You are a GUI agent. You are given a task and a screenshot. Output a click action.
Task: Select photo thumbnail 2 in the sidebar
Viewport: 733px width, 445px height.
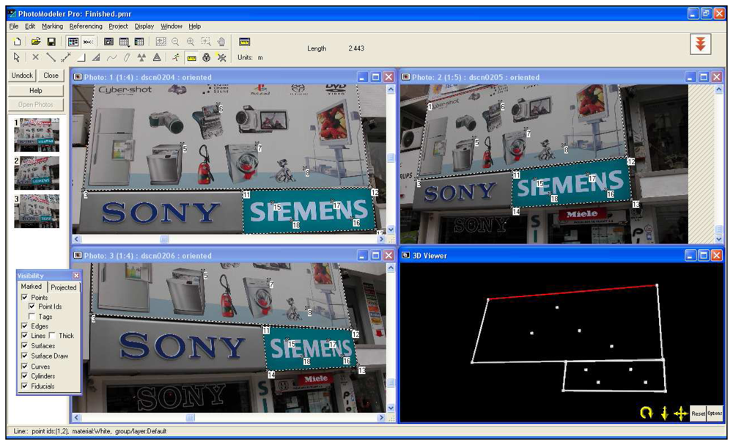(37, 173)
